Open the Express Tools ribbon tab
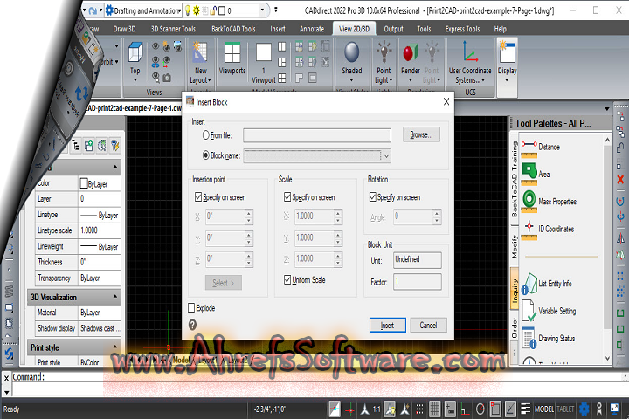 point(460,29)
